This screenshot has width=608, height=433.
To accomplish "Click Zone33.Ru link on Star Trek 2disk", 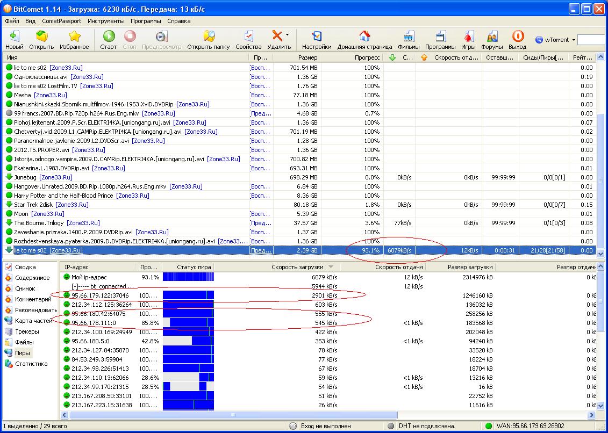I will 72,205.
